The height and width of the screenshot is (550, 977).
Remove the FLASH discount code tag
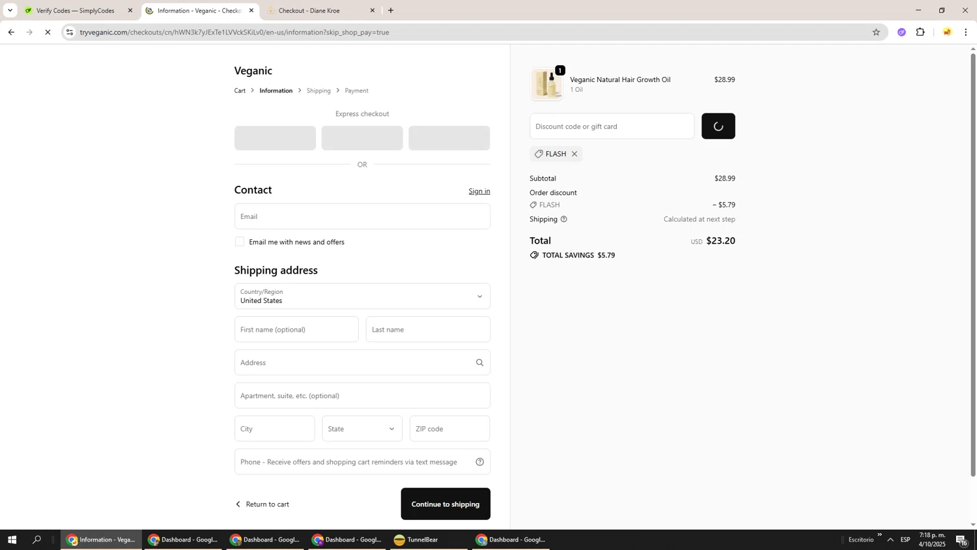574,154
